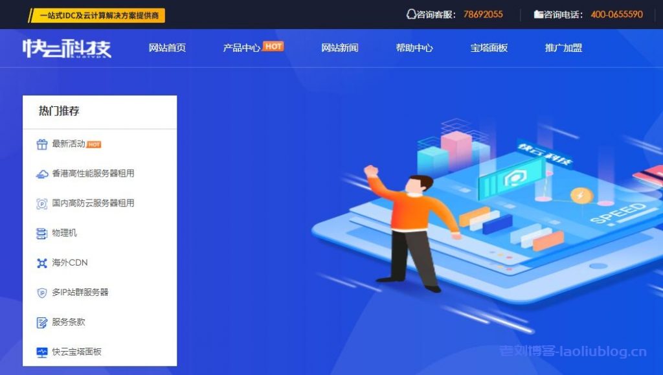The height and width of the screenshot is (375, 663).
Task: Click the shield icon beside 多IP站群服务器
Action: [x=42, y=293]
